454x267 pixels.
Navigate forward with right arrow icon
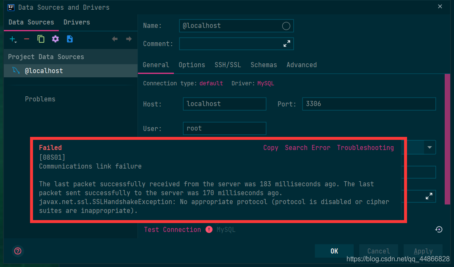pos(129,39)
